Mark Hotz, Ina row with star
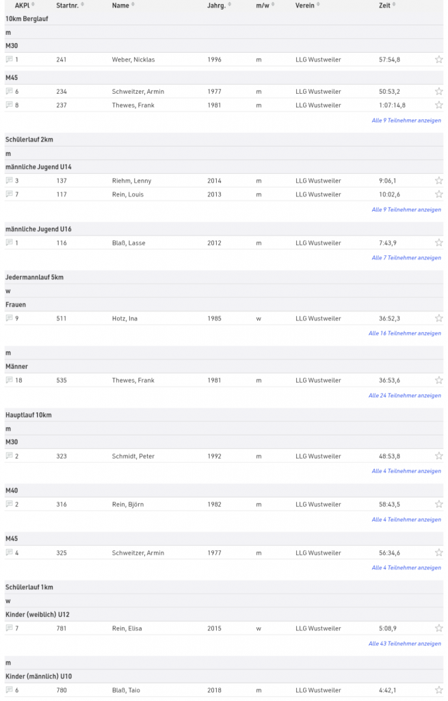Viewport: 448px width, 701px height. click(438, 318)
